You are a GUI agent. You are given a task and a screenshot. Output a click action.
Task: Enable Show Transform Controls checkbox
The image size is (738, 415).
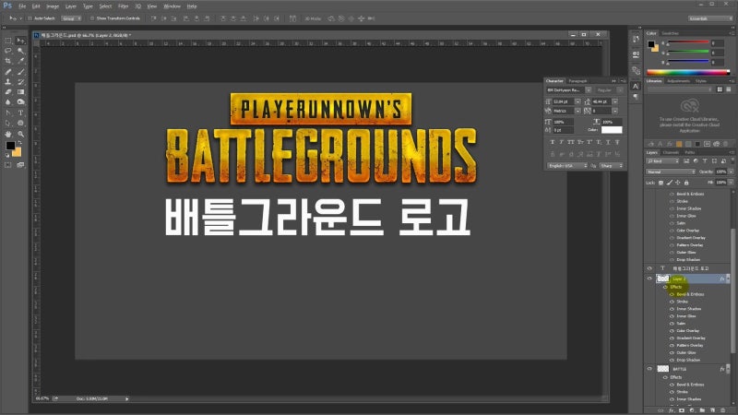92,18
